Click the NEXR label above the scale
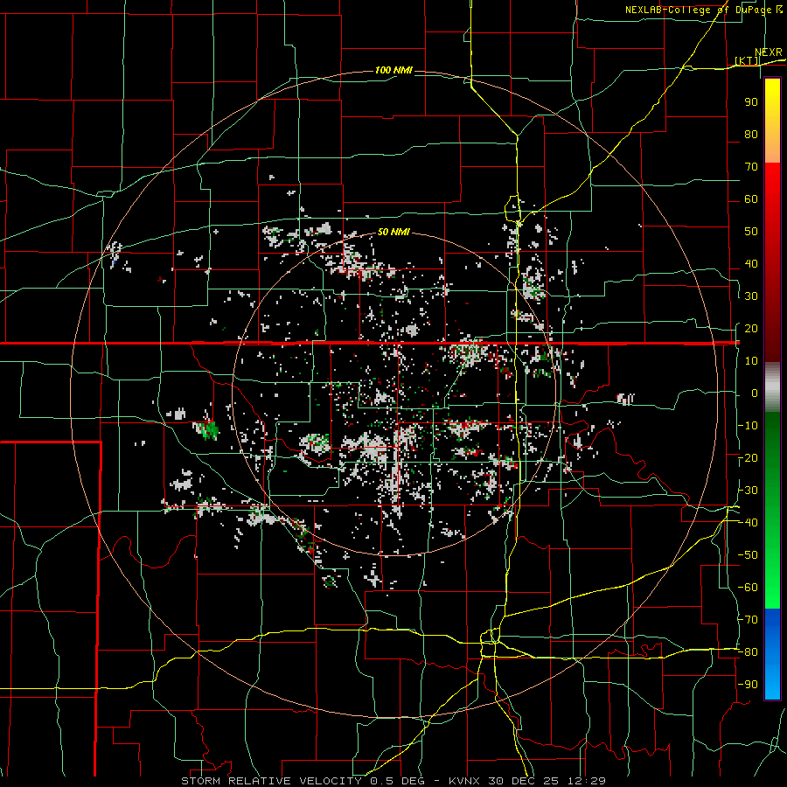Viewport: 787px width, 787px height. tap(769, 52)
